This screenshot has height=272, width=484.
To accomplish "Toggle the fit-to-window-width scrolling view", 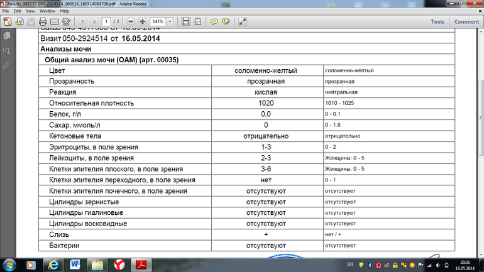I will (x=186, y=22).
